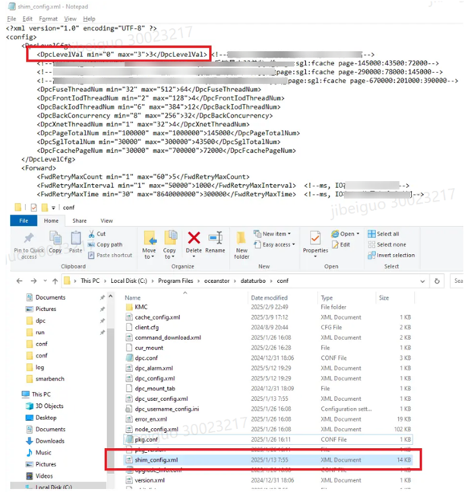Screen dimensions: 464x493
Task: Click the red Delete icon
Action: tap(194, 239)
